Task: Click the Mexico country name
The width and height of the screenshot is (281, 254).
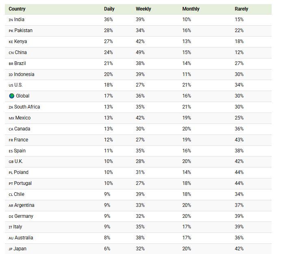Action: [x=23, y=118]
